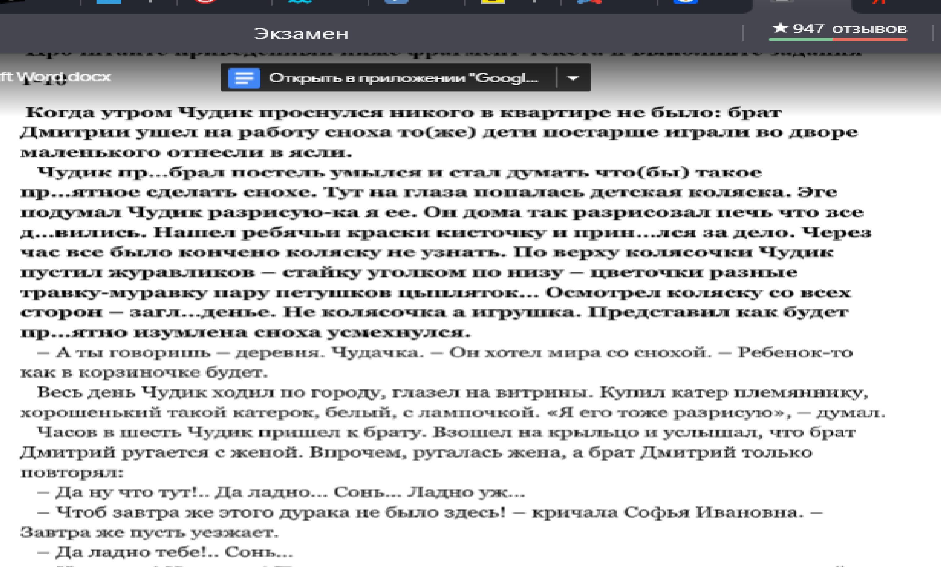Switch to tab with teal favicon
941x567 pixels.
(300, 2)
